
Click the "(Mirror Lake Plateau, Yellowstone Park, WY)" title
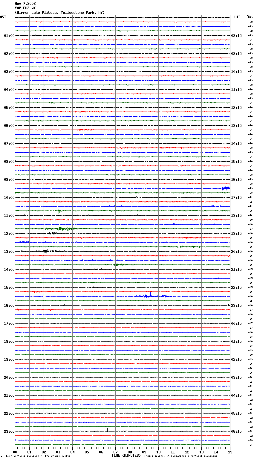60,13
